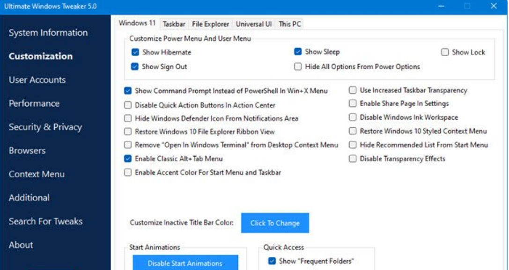Enable Restore Windows 10 File Explorer Ribbon View
509x270 pixels.
point(128,131)
